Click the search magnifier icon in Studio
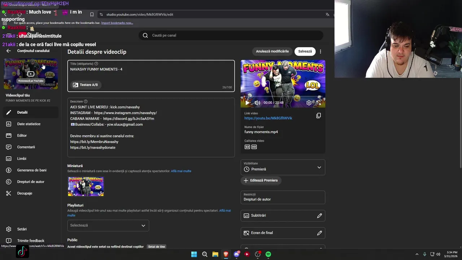This screenshot has width=462, height=260. coord(145,35)
